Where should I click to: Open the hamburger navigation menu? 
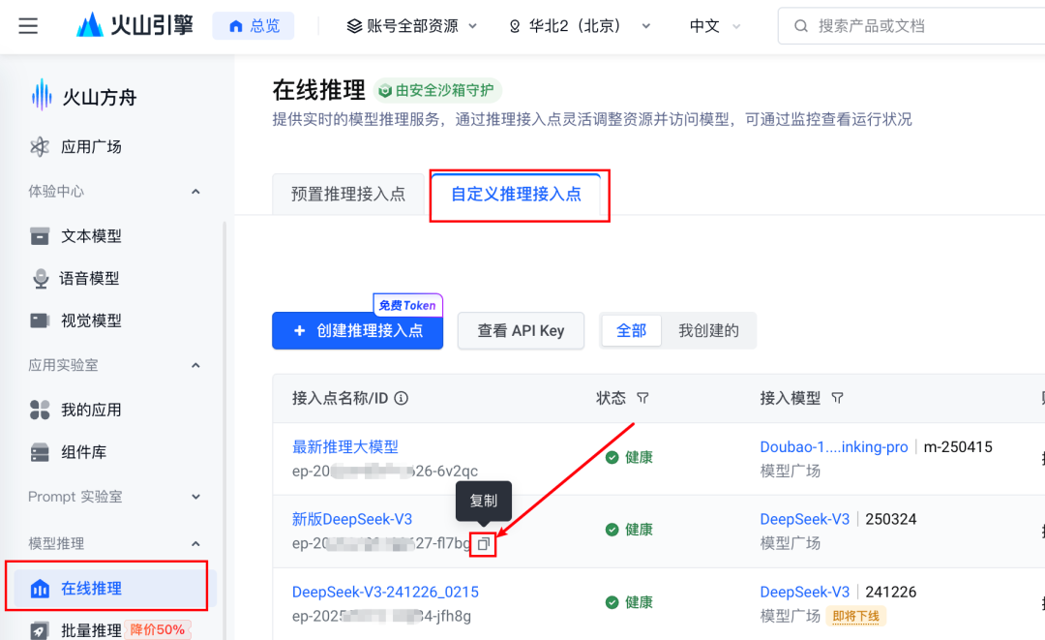click(28, 26)
